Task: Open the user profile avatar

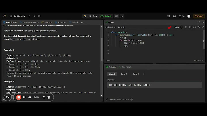Action: [x=189, y=16]
